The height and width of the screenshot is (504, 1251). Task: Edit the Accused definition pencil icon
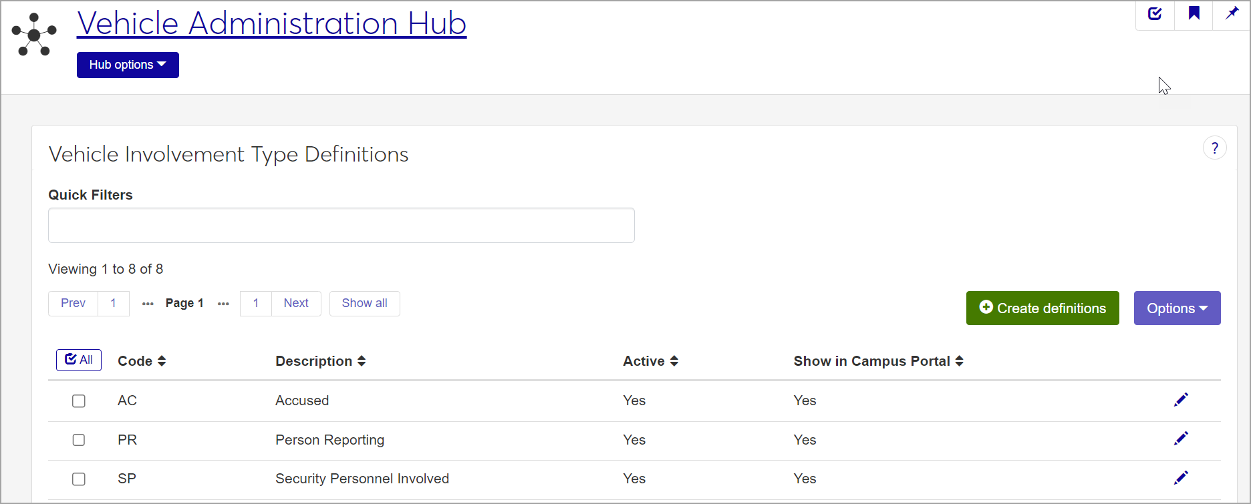coord(1181,400)
